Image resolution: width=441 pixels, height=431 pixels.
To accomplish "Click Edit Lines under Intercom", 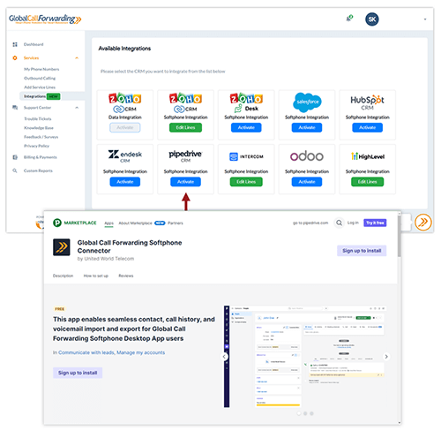I will pyautogui.click(x=246, y=182).
